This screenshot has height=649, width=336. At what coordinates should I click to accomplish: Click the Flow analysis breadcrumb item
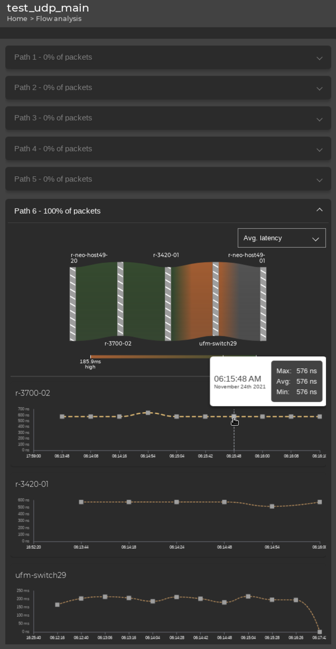pyautogui.click(x=58, y=19)
